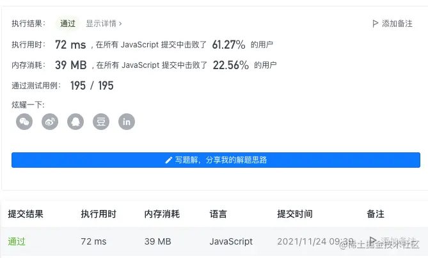Open the green 通过 submission link
Image resolution: width=428 pixels, height=258 pixels.
17,241
